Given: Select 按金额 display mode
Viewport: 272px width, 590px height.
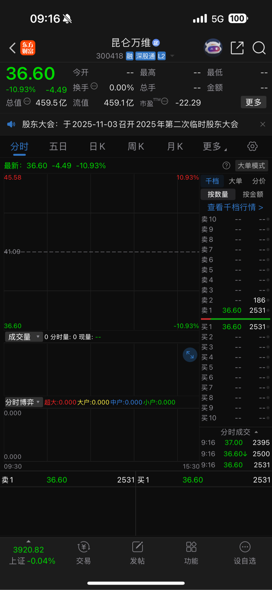Looking at the screenshot, I should (253, 194).
